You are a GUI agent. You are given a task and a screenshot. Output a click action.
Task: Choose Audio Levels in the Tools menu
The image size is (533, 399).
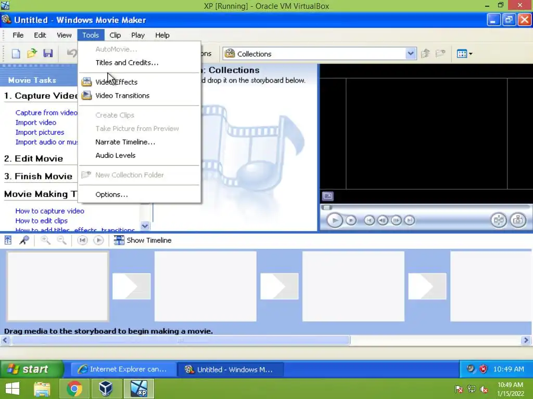coord(139,155)
